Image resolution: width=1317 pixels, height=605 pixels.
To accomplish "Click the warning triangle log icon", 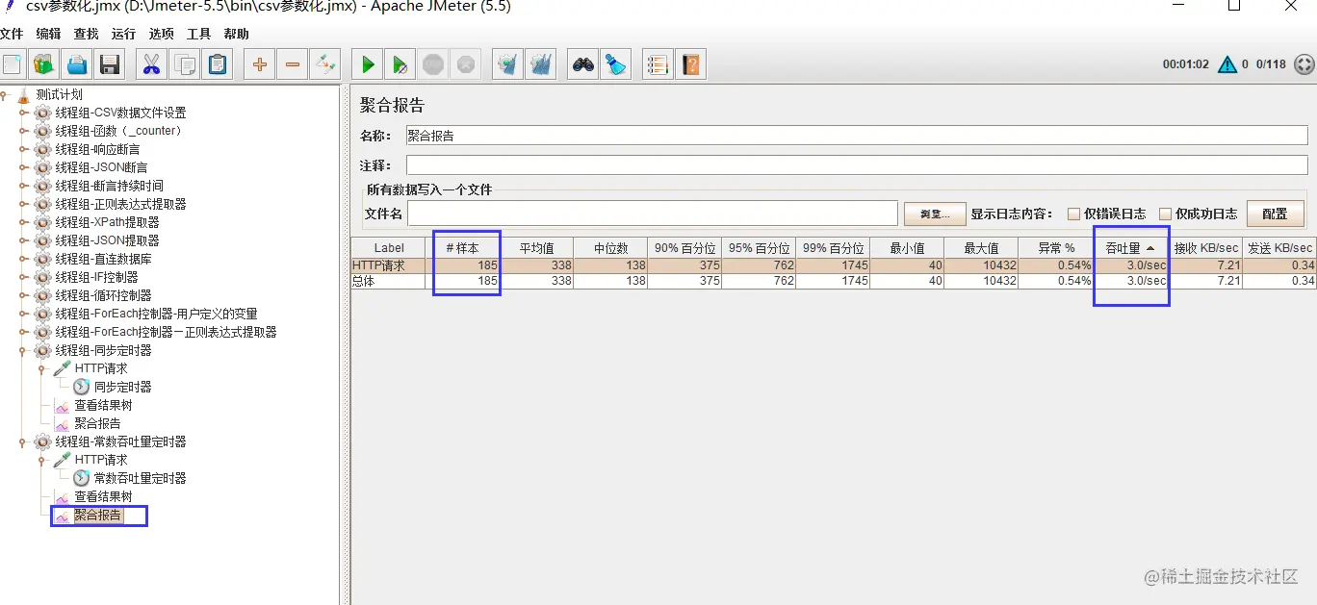I will click(x=1227, y=64).
